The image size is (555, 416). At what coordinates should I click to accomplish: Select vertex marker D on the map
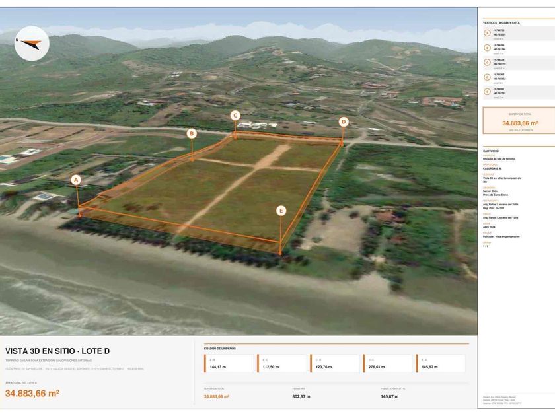click(x=344, y=122)
